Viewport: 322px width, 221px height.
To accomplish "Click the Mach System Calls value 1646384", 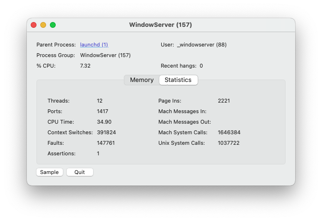I will pyautogui.click(x=229, y=132).
